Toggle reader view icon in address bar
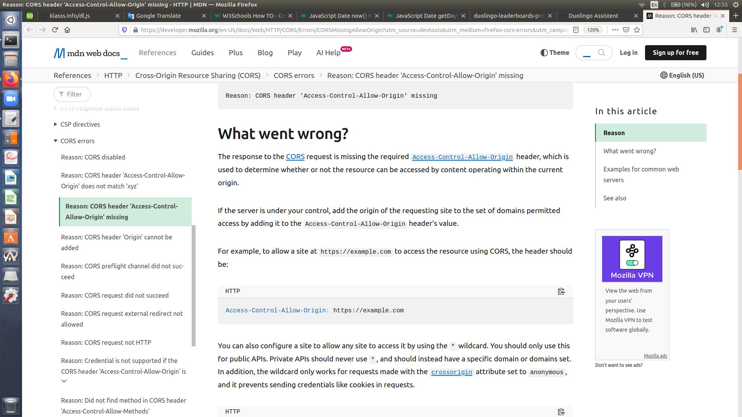The width and height of the screenshot is (742, 417). tap(576, 30)
